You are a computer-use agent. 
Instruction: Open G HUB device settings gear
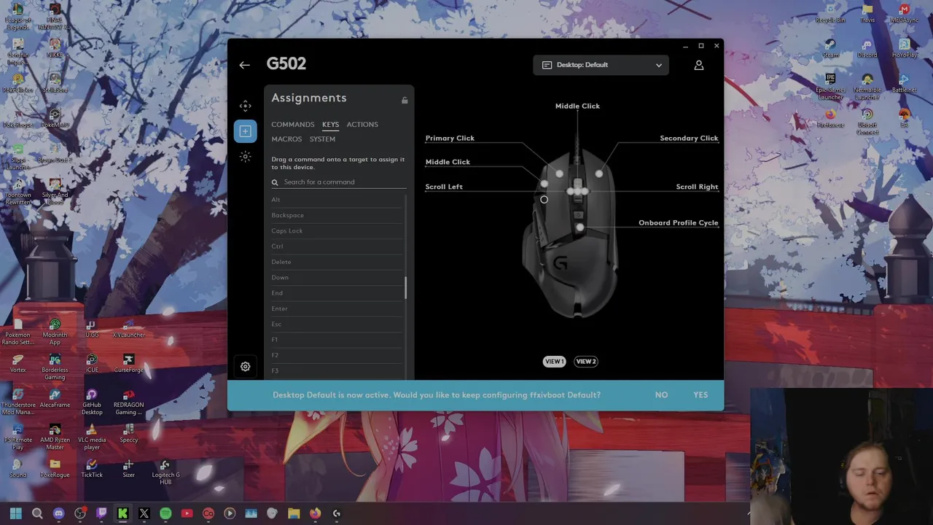(245, 367)
